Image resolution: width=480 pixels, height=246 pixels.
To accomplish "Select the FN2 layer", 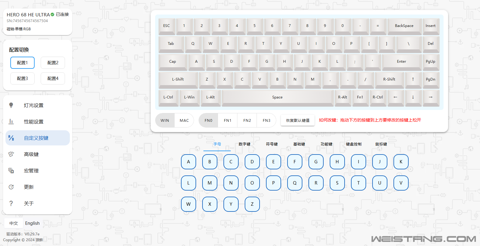I will coord(247,120).
